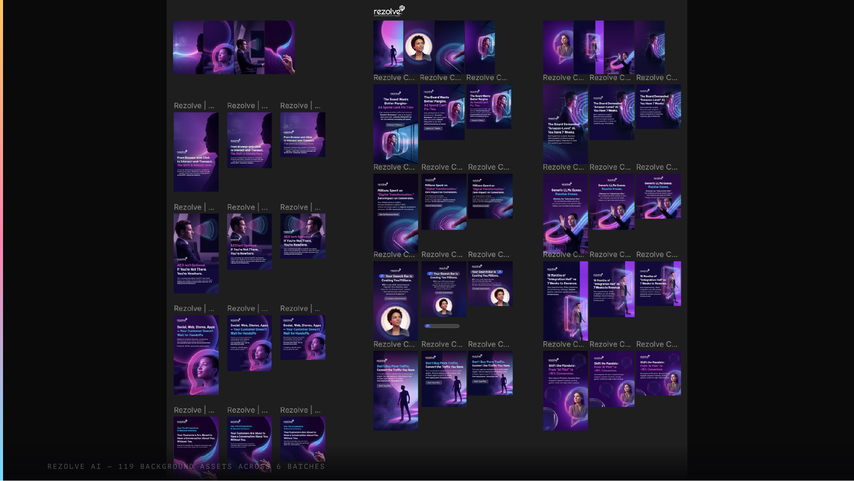Select the tall 'Your Customers Are About to' ad frame
854x481 pixels.
click(x=196, y=448)
